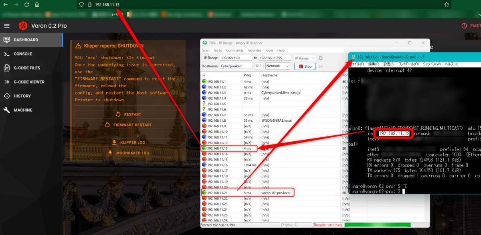
Task: Open the Console page in sidebar
Action: [x=31, y=54]
